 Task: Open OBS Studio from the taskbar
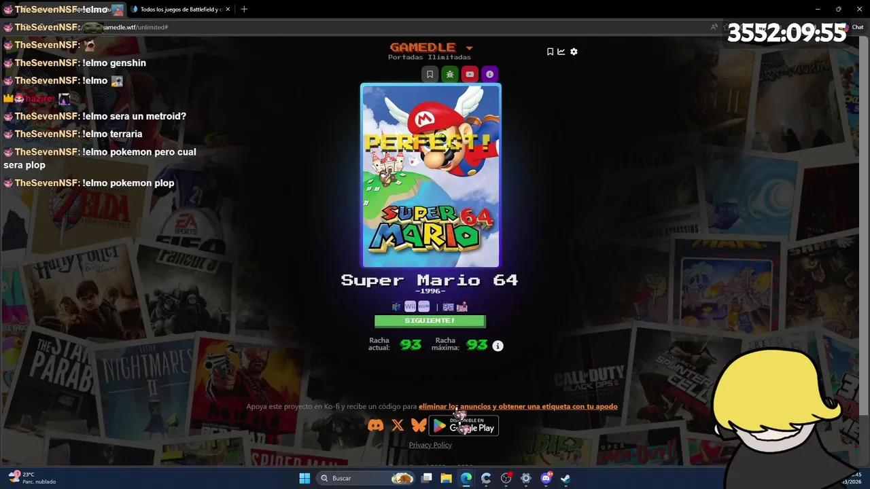coord(506,478)
